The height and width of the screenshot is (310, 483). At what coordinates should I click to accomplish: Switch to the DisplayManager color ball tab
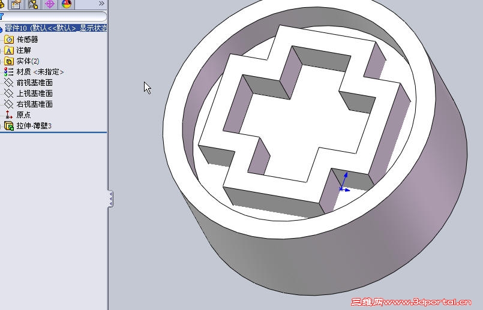coord(66,4)
